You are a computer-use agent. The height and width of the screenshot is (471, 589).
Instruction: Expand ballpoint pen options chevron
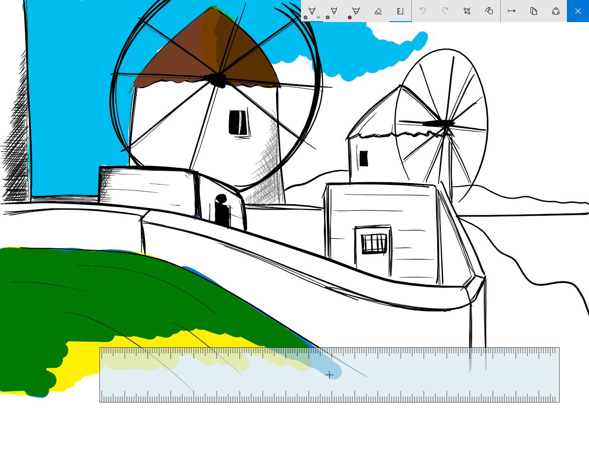(318, 17)
